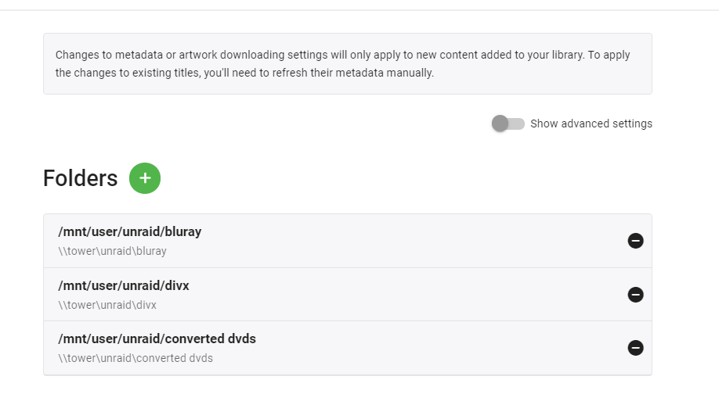Click the Folders section heading
The height and width of the screenshot is (394, 719).
coord(80,178)
